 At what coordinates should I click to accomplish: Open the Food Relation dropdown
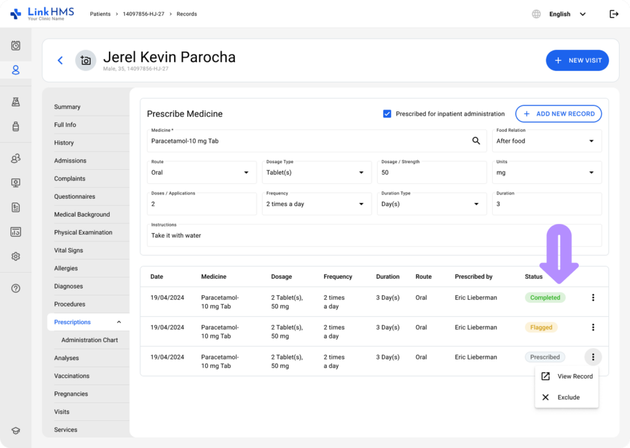pos(546,141)
